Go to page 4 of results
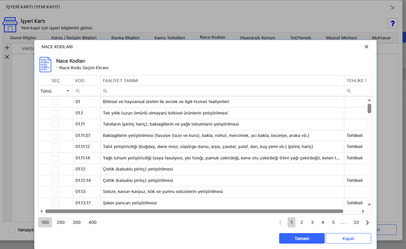Screen dimensions: 406x249 (x=323, y=222)
